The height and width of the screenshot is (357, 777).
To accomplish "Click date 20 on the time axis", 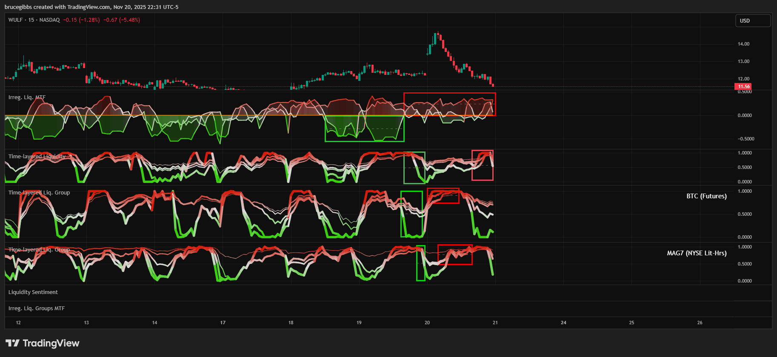I will 427,323.
